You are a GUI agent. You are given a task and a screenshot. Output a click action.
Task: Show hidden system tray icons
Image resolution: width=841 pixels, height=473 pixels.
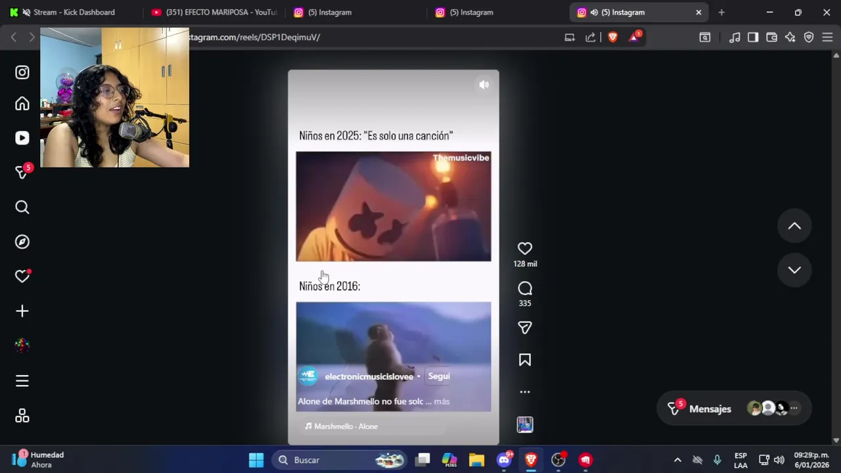pyautogui.click(x=677, y=460)
